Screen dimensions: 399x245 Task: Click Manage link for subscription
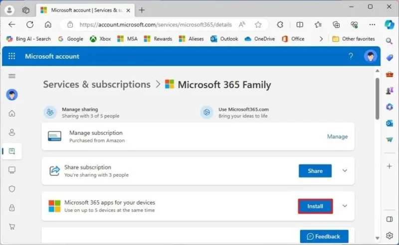(337, 137)
